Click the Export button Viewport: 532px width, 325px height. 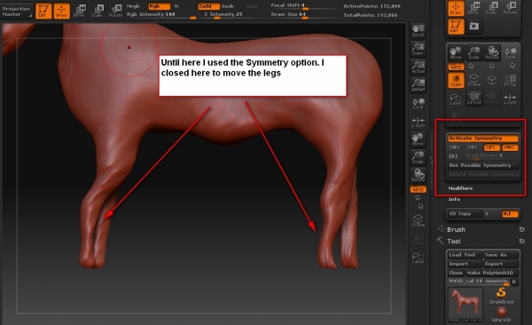click(x=502, y=264)
